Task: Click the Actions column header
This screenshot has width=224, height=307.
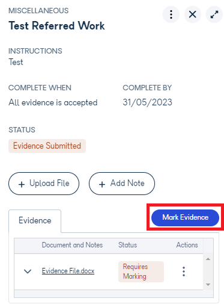Action: 187,245
